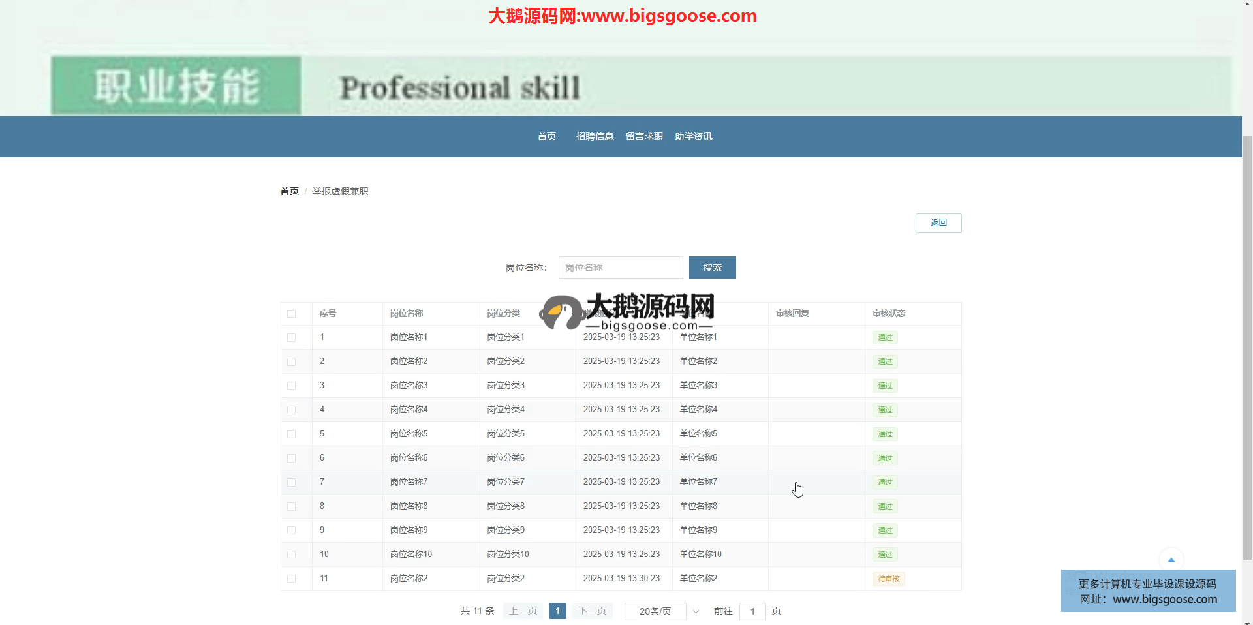The width and height of the screenshot is (1253, 625).
Task: Click the 上一页 pagination button
Action: pyautogui.click(x=523, y=611)
